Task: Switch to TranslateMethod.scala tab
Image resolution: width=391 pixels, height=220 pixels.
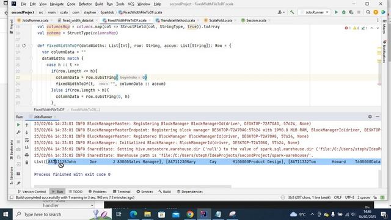Action: [x=178, y=20]
